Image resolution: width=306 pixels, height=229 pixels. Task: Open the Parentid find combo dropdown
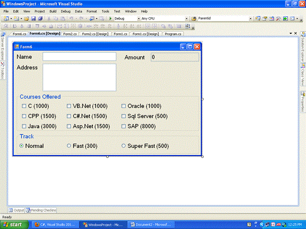251,19
